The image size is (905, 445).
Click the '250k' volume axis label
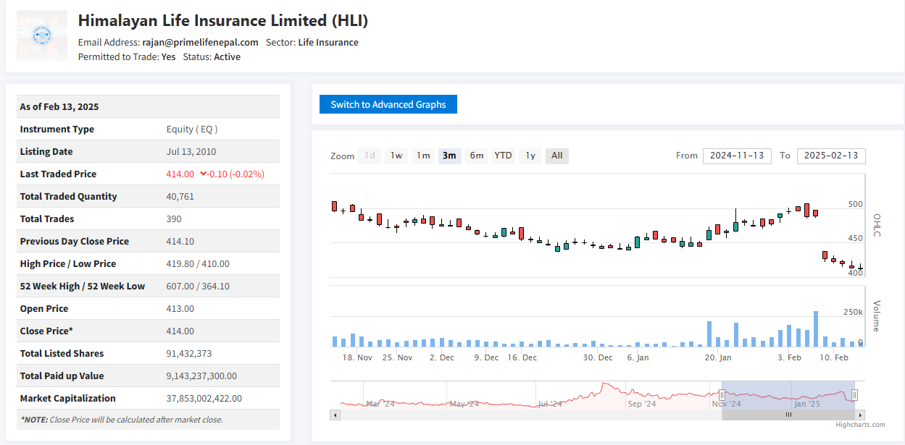[853, 312]
